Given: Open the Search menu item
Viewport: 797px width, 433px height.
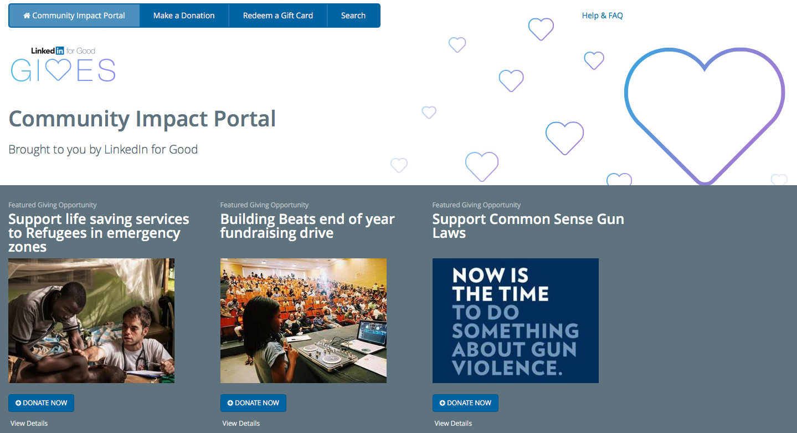Looking at the screenshot, I should coord(353,16).
